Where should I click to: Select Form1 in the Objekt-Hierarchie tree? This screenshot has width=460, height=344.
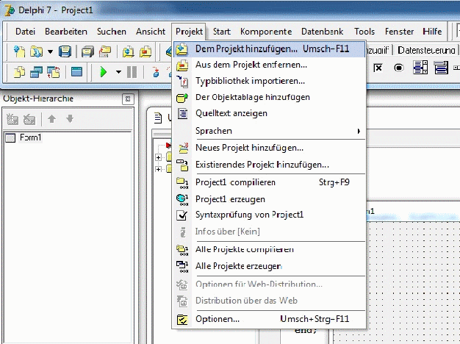(30, 137)
